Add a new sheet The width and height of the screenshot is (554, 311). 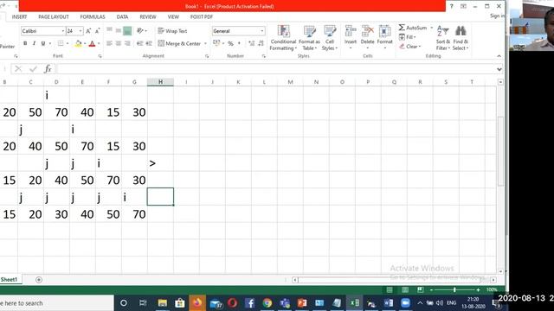(39, 280)
